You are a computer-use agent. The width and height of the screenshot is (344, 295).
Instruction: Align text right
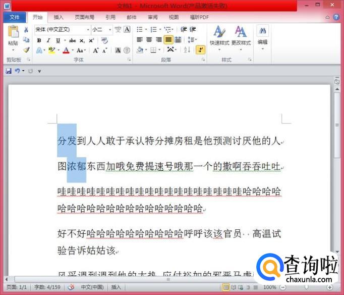[x=158, y=40]
